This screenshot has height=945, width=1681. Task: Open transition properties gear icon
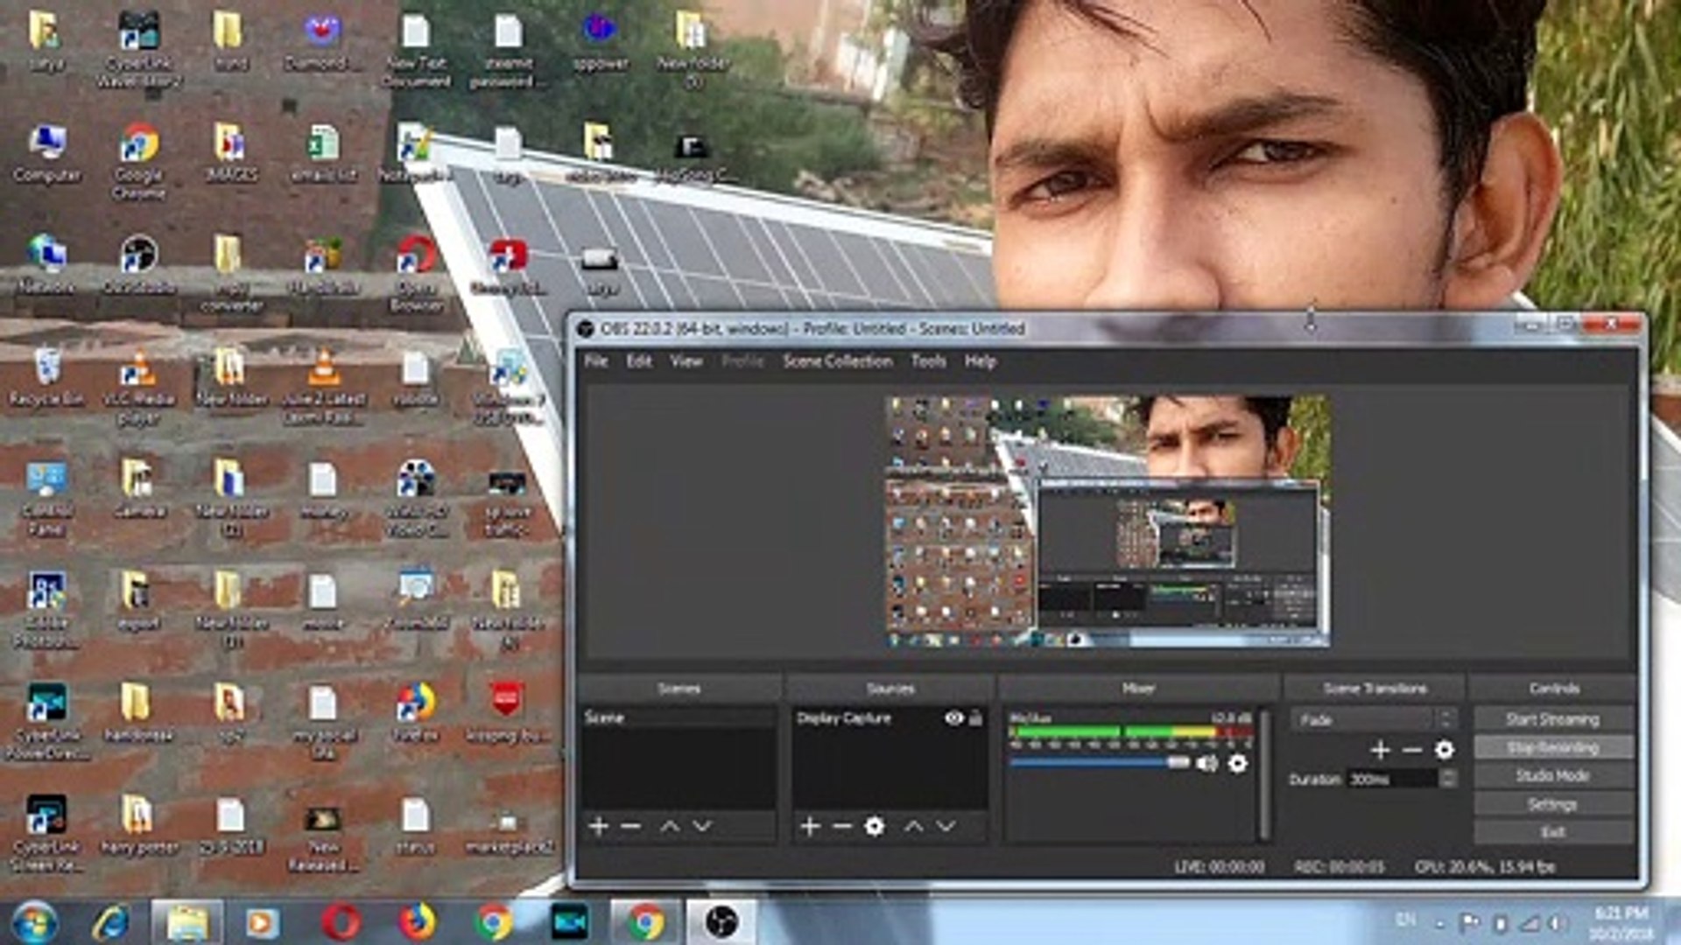point(1444,750)
